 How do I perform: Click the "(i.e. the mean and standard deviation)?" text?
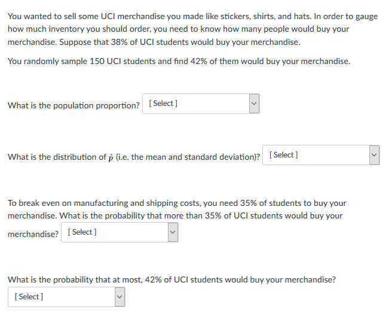point(195,157)
